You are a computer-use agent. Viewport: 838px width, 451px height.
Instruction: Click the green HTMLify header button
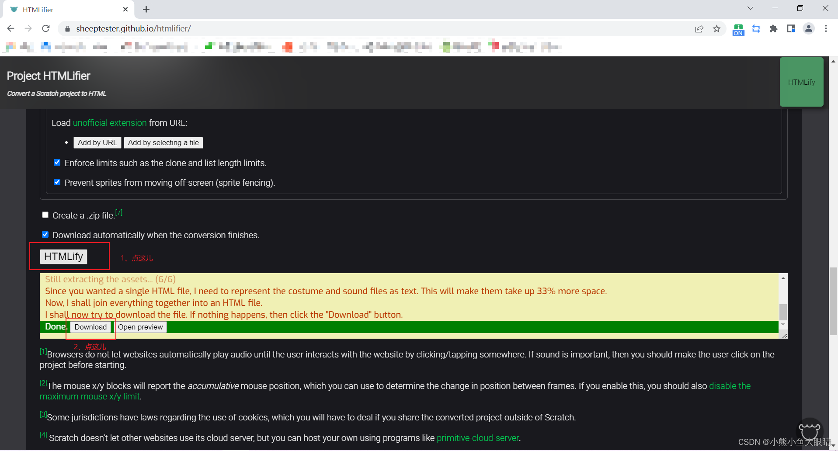(x=801, y=82)
